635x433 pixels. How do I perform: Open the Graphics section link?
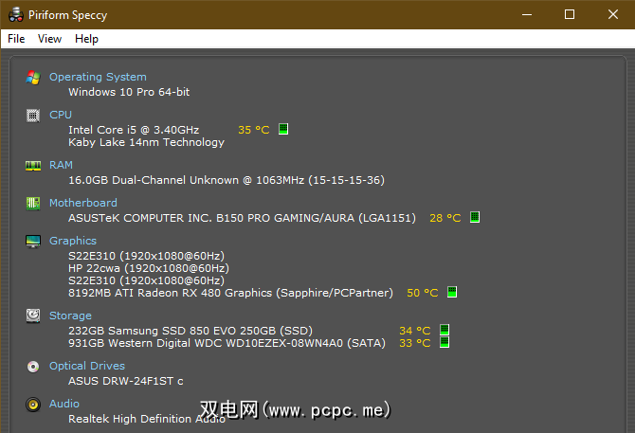(73, 241)
